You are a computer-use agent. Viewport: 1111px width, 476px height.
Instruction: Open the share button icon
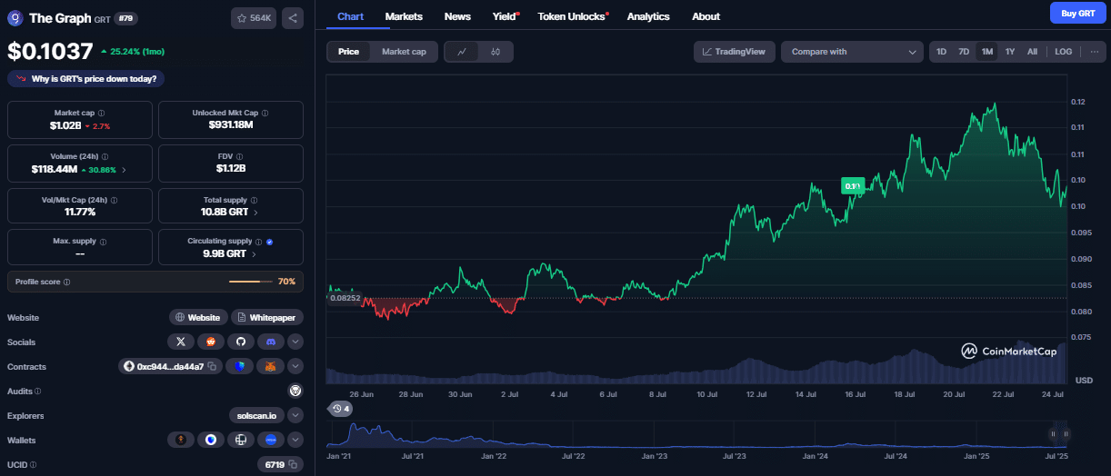pyautogui.click(x=293, y=17)
